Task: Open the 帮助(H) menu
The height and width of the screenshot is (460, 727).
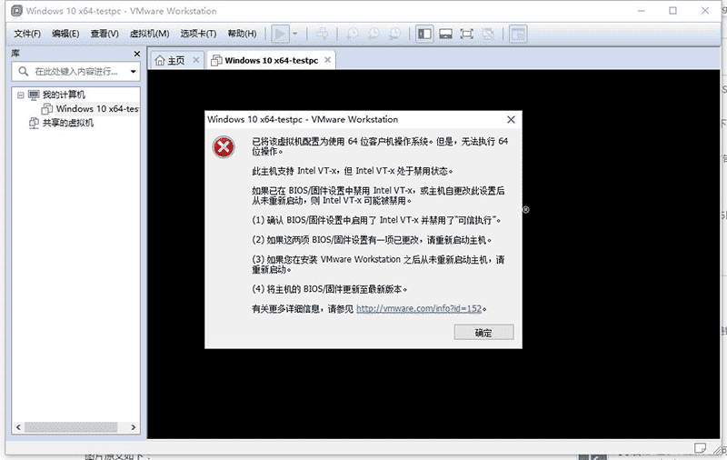Action: click(242, 34)
